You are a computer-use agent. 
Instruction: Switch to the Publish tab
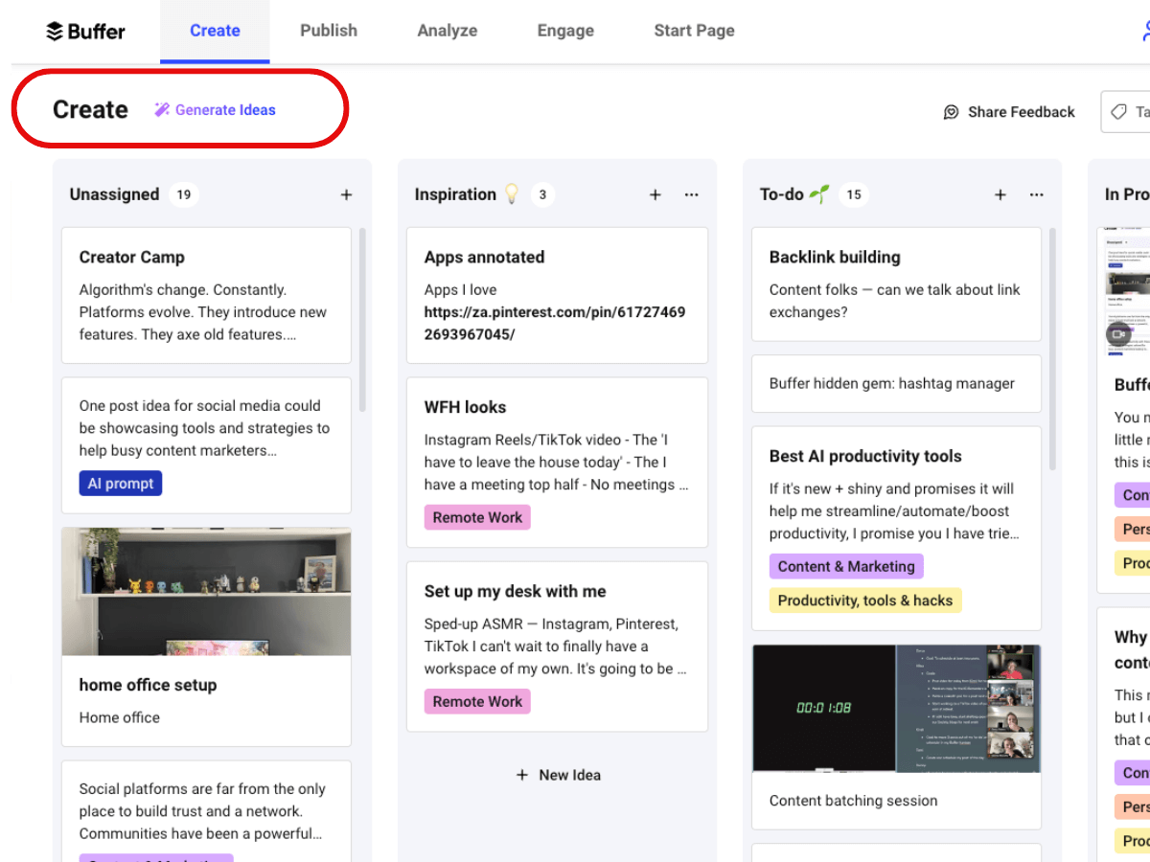coord(329,30)
